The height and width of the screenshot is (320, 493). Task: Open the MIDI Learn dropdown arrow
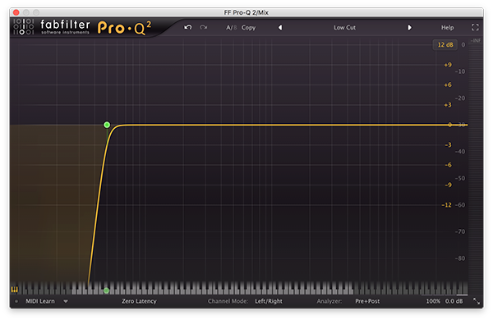click(x=66, y=301)
